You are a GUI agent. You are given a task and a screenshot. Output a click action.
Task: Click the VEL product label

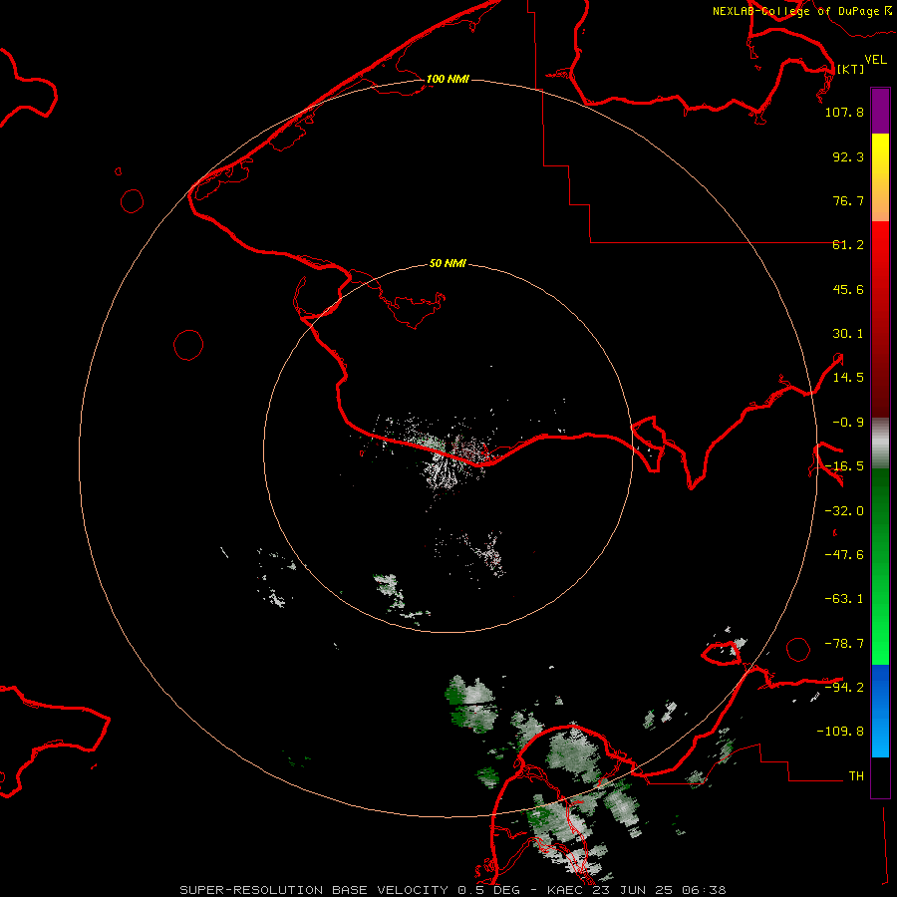click(875, 59)
